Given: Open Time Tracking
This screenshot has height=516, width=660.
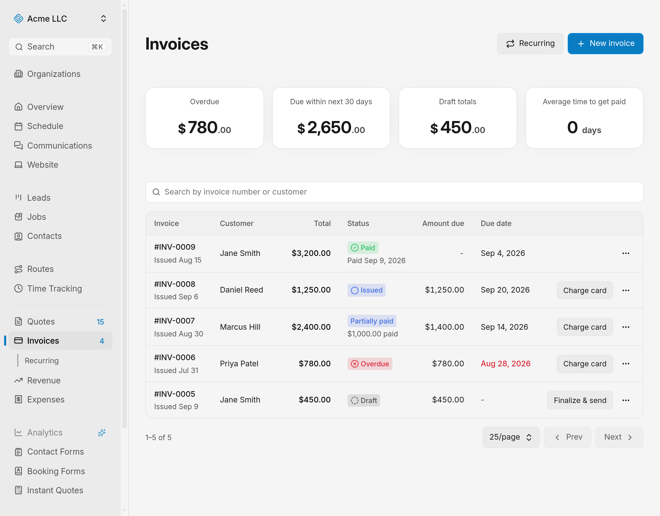Looking at the screenshot, I should [60, 288].
